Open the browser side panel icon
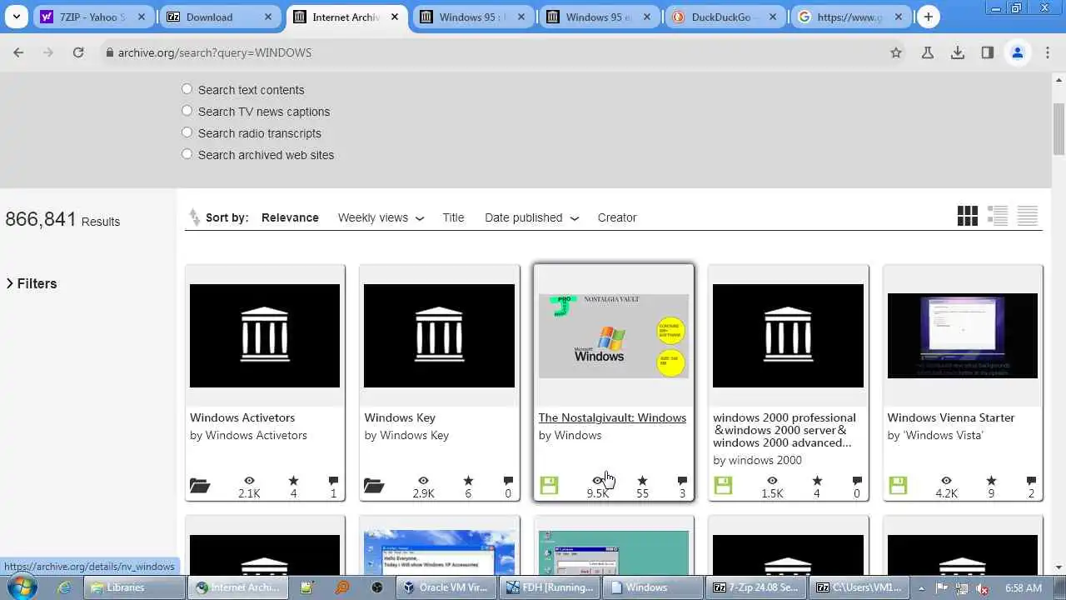Image resolution: width=1066 pixels, height=600 pixels. 987,52
